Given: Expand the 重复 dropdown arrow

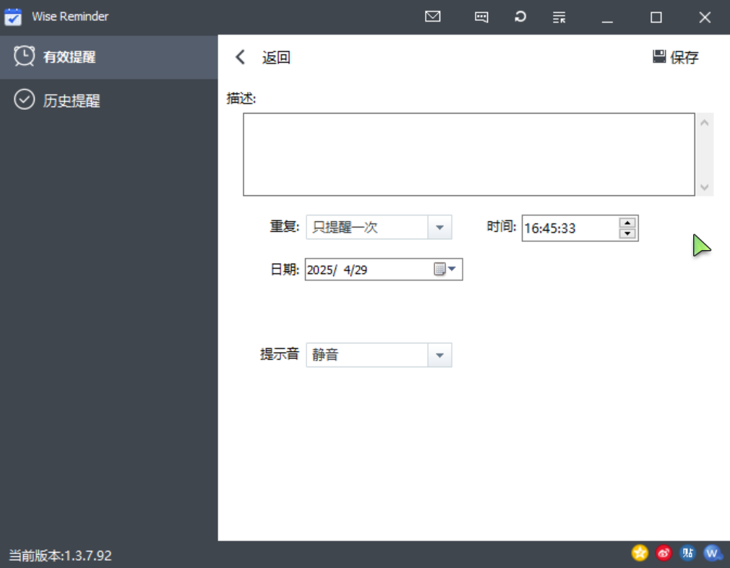Looking at the screenshot, I should 439,227.
